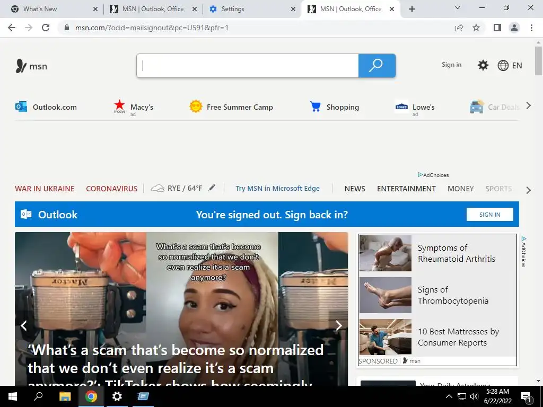Open CORONAVIRUS topic
This screenshot has width=543, height=407.
coord(111,189)
